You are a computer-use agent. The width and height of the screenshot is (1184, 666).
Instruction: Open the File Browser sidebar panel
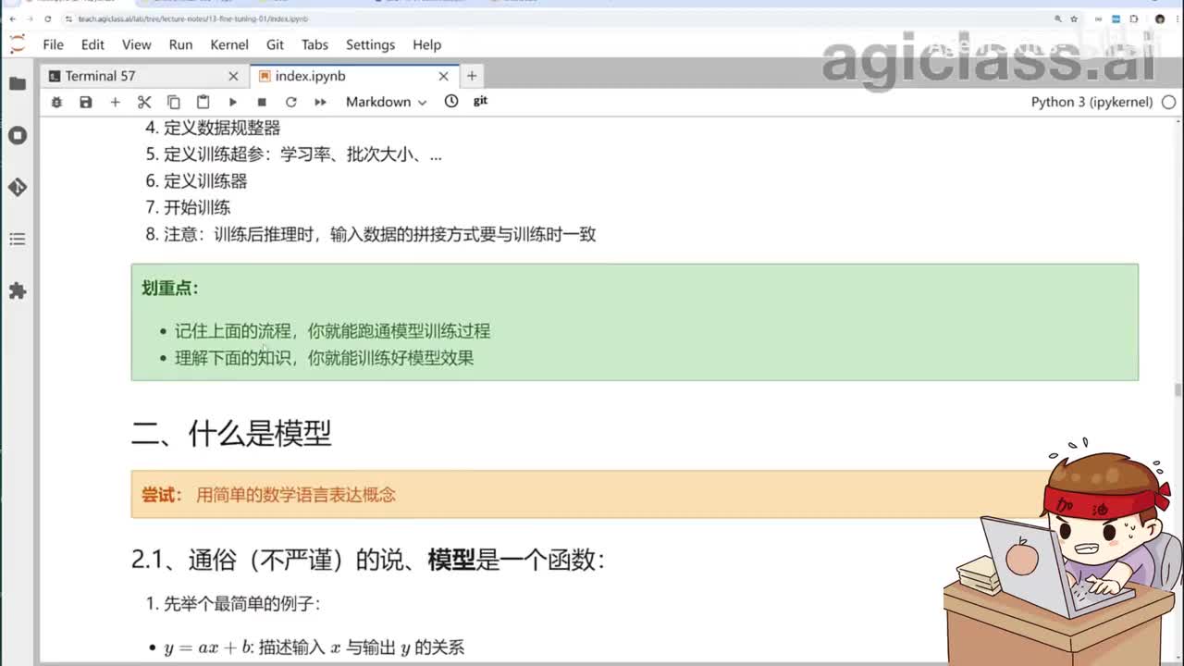point(17,83)
